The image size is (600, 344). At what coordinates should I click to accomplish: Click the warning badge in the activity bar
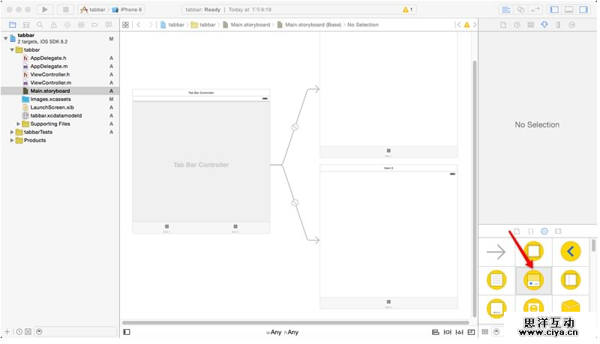pyautogui.click(x=407, y=10)
